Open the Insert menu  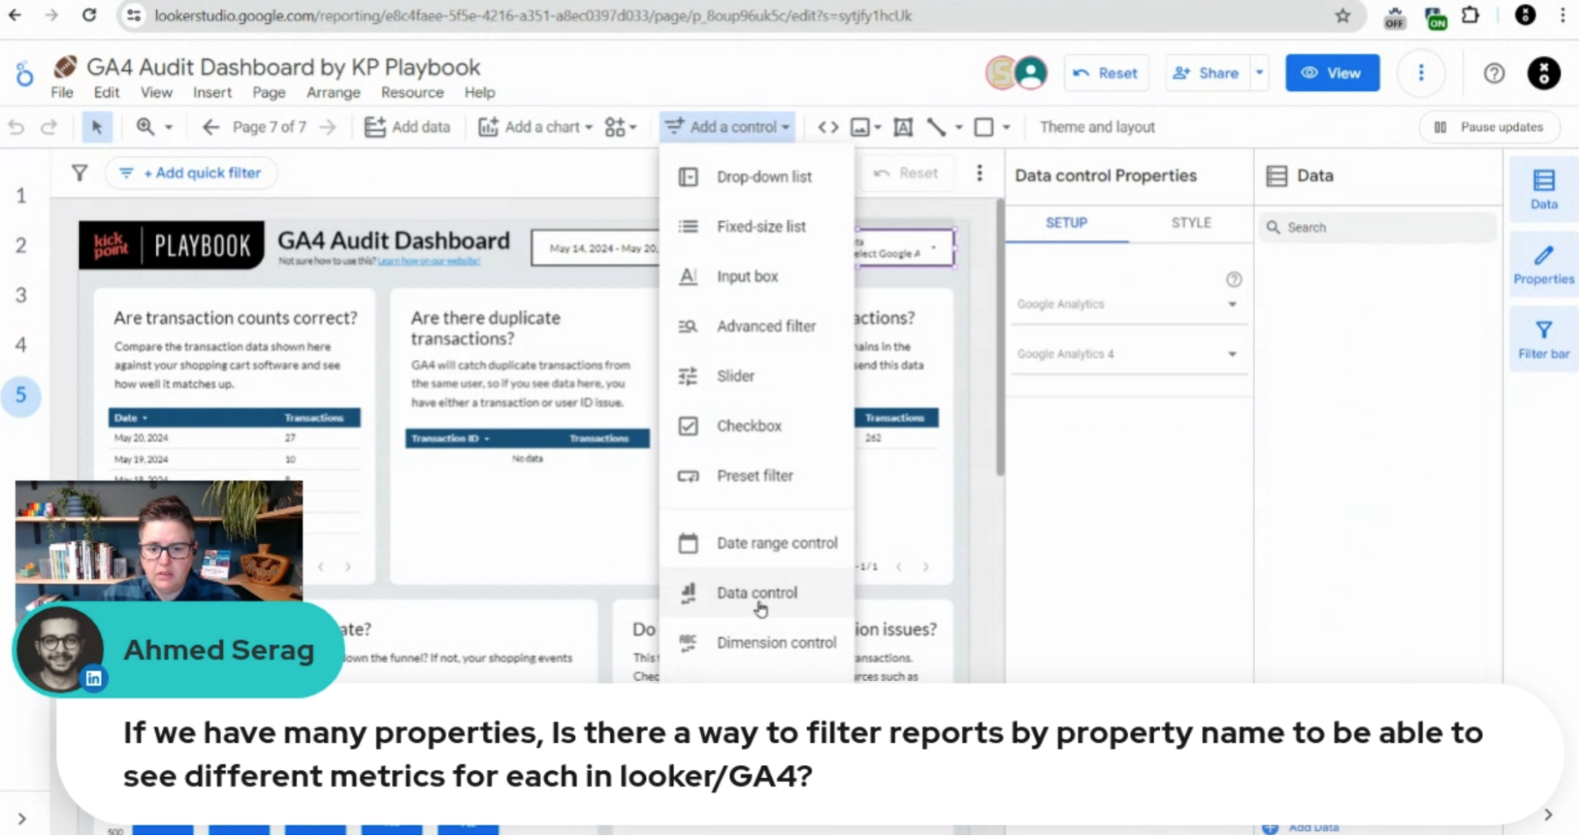pos(212,92)
